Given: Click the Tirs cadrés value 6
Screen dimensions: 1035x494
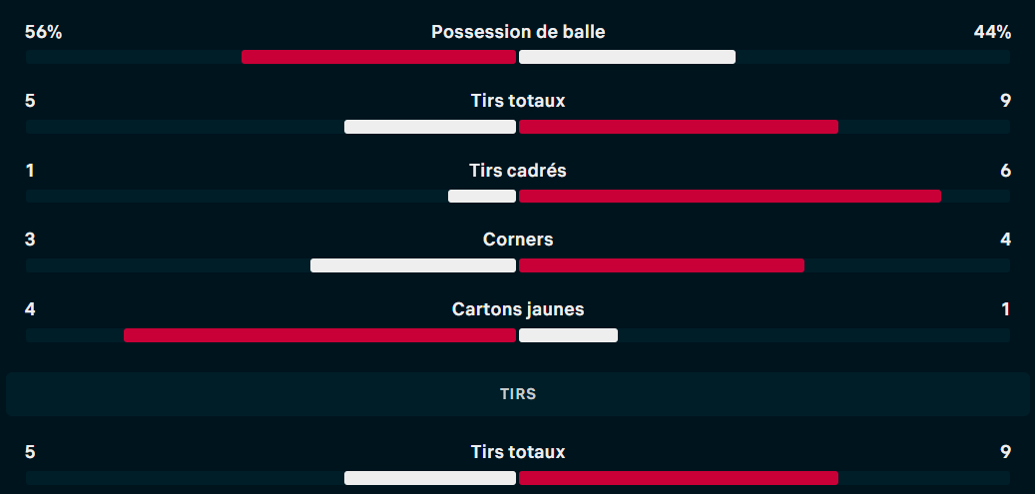Looking at the screenshot, I should 1005,171.
